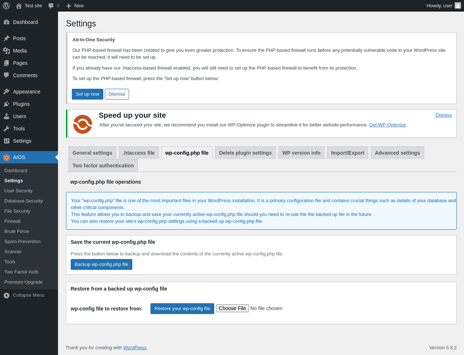464x355 pixels.
Task: Open comments bubble icon in admin bar
Action: coord(51,6)
